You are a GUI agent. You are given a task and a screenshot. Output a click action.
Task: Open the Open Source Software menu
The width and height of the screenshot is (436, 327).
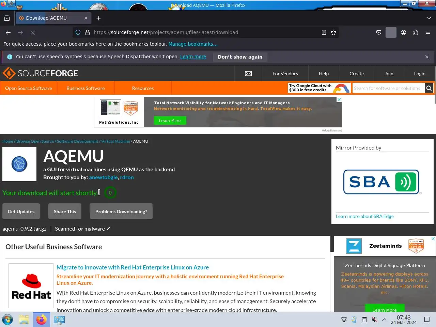(29, 88)
